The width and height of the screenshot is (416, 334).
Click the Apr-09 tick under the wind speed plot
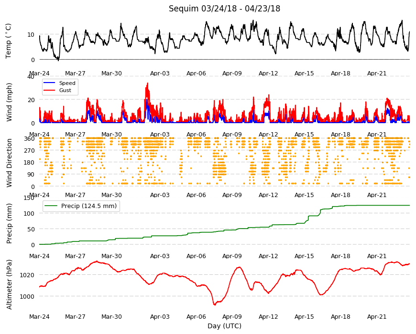coord(232,135)
